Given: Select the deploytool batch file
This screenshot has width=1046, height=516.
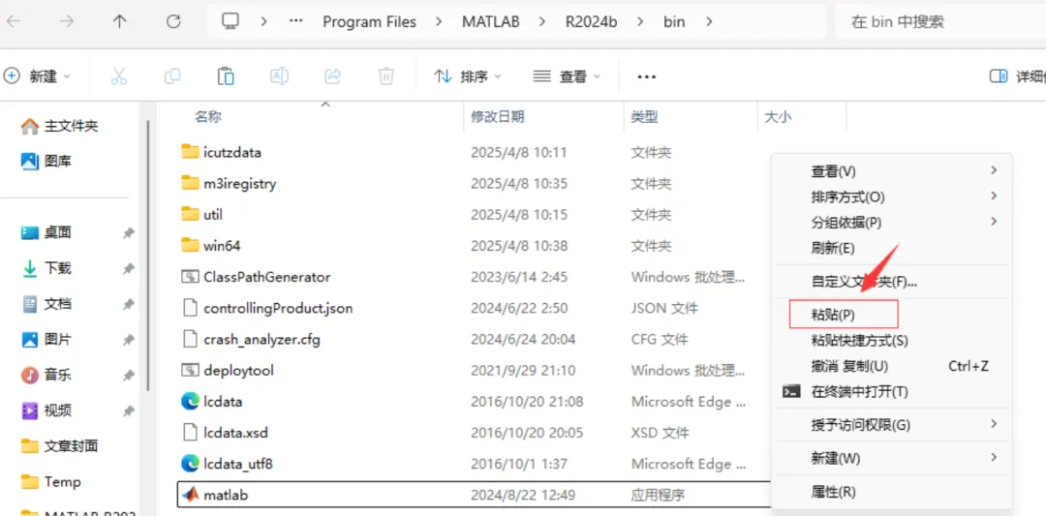Looking at the screenshot, I should tap(228, 370).
